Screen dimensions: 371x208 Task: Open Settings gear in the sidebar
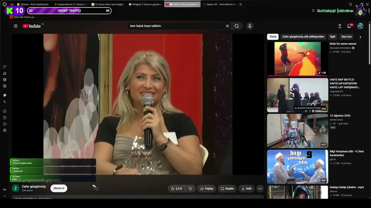click(x=5, y=130)
